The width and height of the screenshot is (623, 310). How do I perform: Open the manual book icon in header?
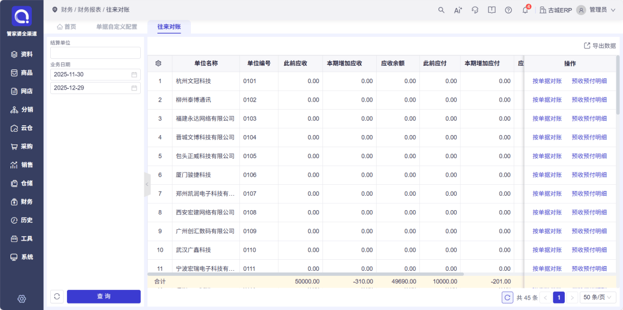(491, 10)
